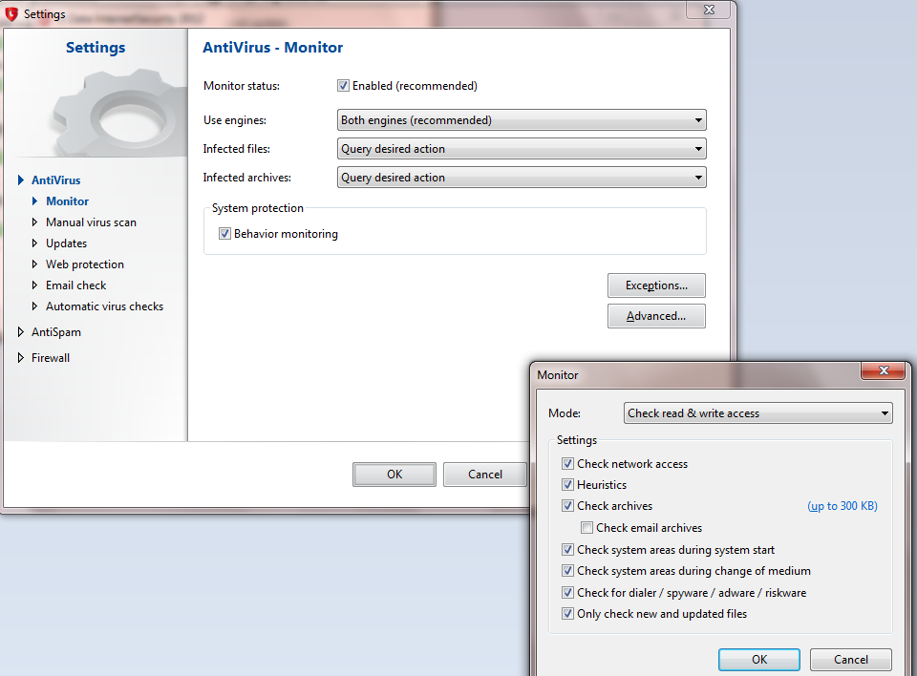917x676 pixels.
Task: Toggle the Check archives checkbox
Action: (567, 506)
